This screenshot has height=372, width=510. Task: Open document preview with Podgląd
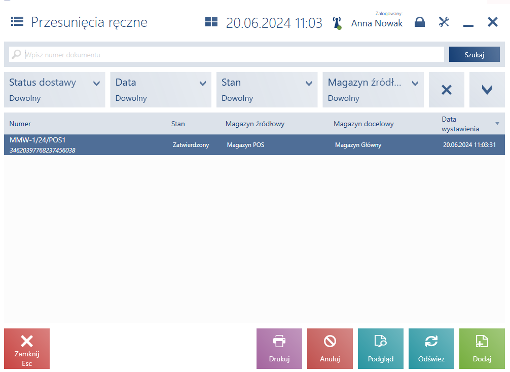[x=381, y=349]
